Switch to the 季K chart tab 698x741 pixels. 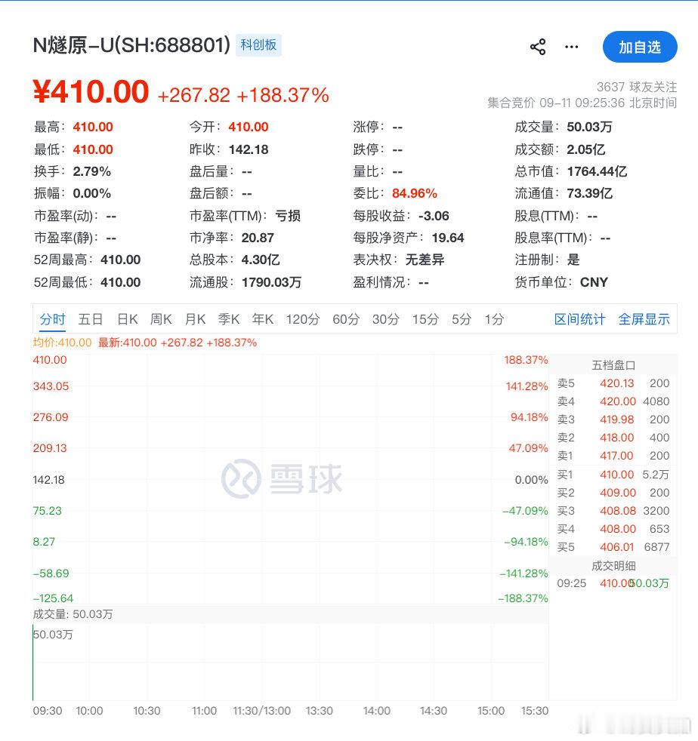[x=229, y=319]
